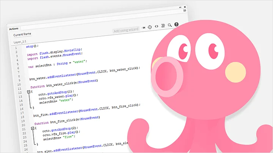Viewport: 273px width, 153px height.
Task: Click the import flash.events.MouseEvent line
Action: pyautogui.click(x=55, y=56)
